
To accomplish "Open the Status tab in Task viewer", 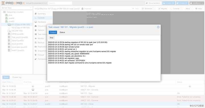I will click(x=62, y=32).
